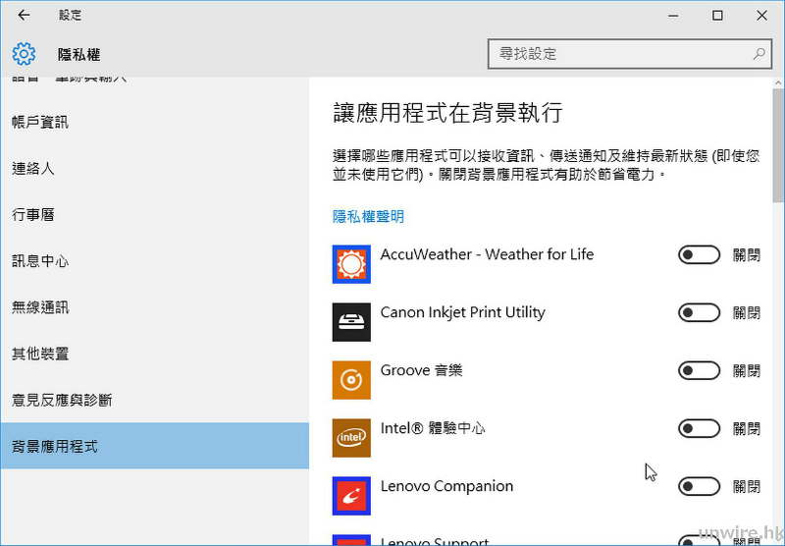The image size is (785, 546).
Task: Click the AccuWeather app icon
Action: [x=351, y=264]
